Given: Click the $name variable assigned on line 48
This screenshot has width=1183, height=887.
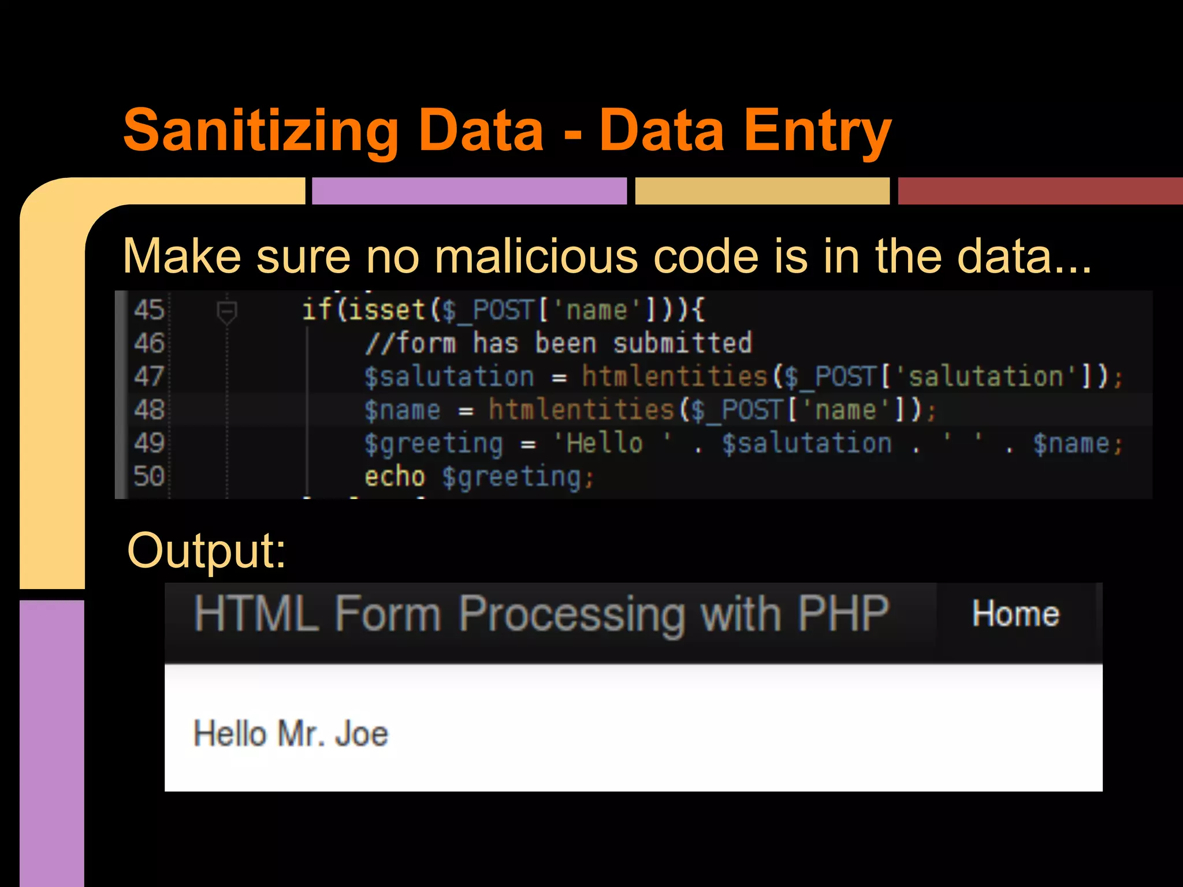Looking at the screenshot, I should click(402, 410).
